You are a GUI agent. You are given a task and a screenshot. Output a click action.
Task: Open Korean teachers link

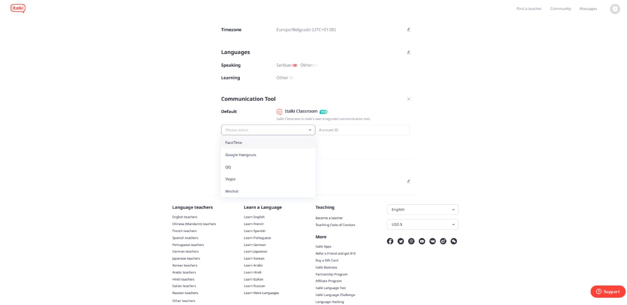pos(185,266)
